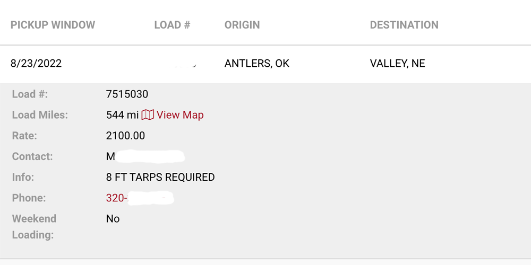Image resolution: width=531 pixels, height=265 pixels.
Task: Click the Weekend Loading value No
Action: (x=113, y=219)
